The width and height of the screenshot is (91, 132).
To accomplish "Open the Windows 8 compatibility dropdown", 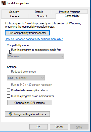I will [36, 56].
